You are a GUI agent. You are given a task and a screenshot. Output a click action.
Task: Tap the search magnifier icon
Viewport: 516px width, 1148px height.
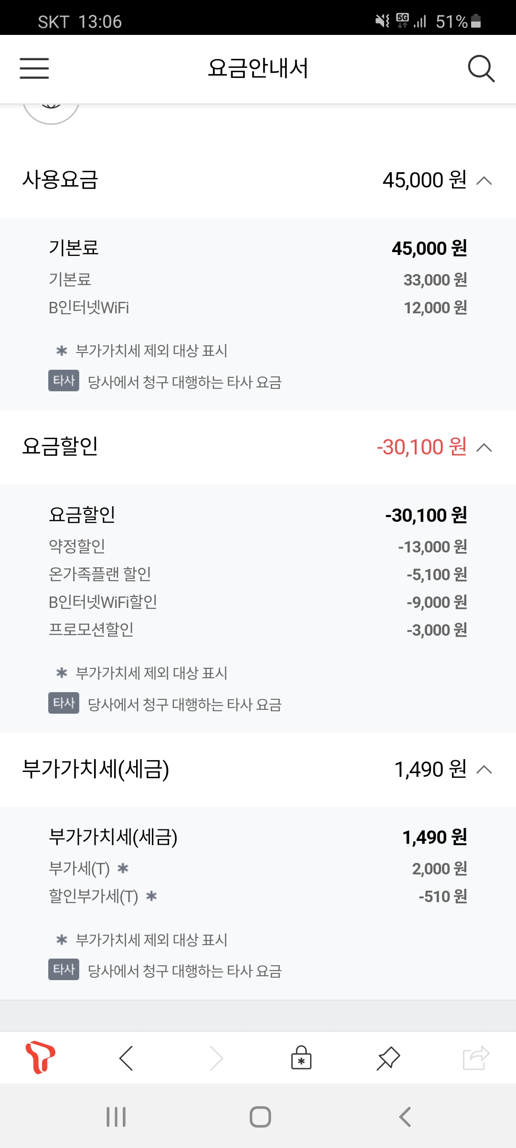(481, 69)
